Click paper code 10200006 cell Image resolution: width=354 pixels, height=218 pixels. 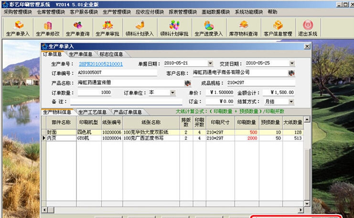click(x=112, y=132)
